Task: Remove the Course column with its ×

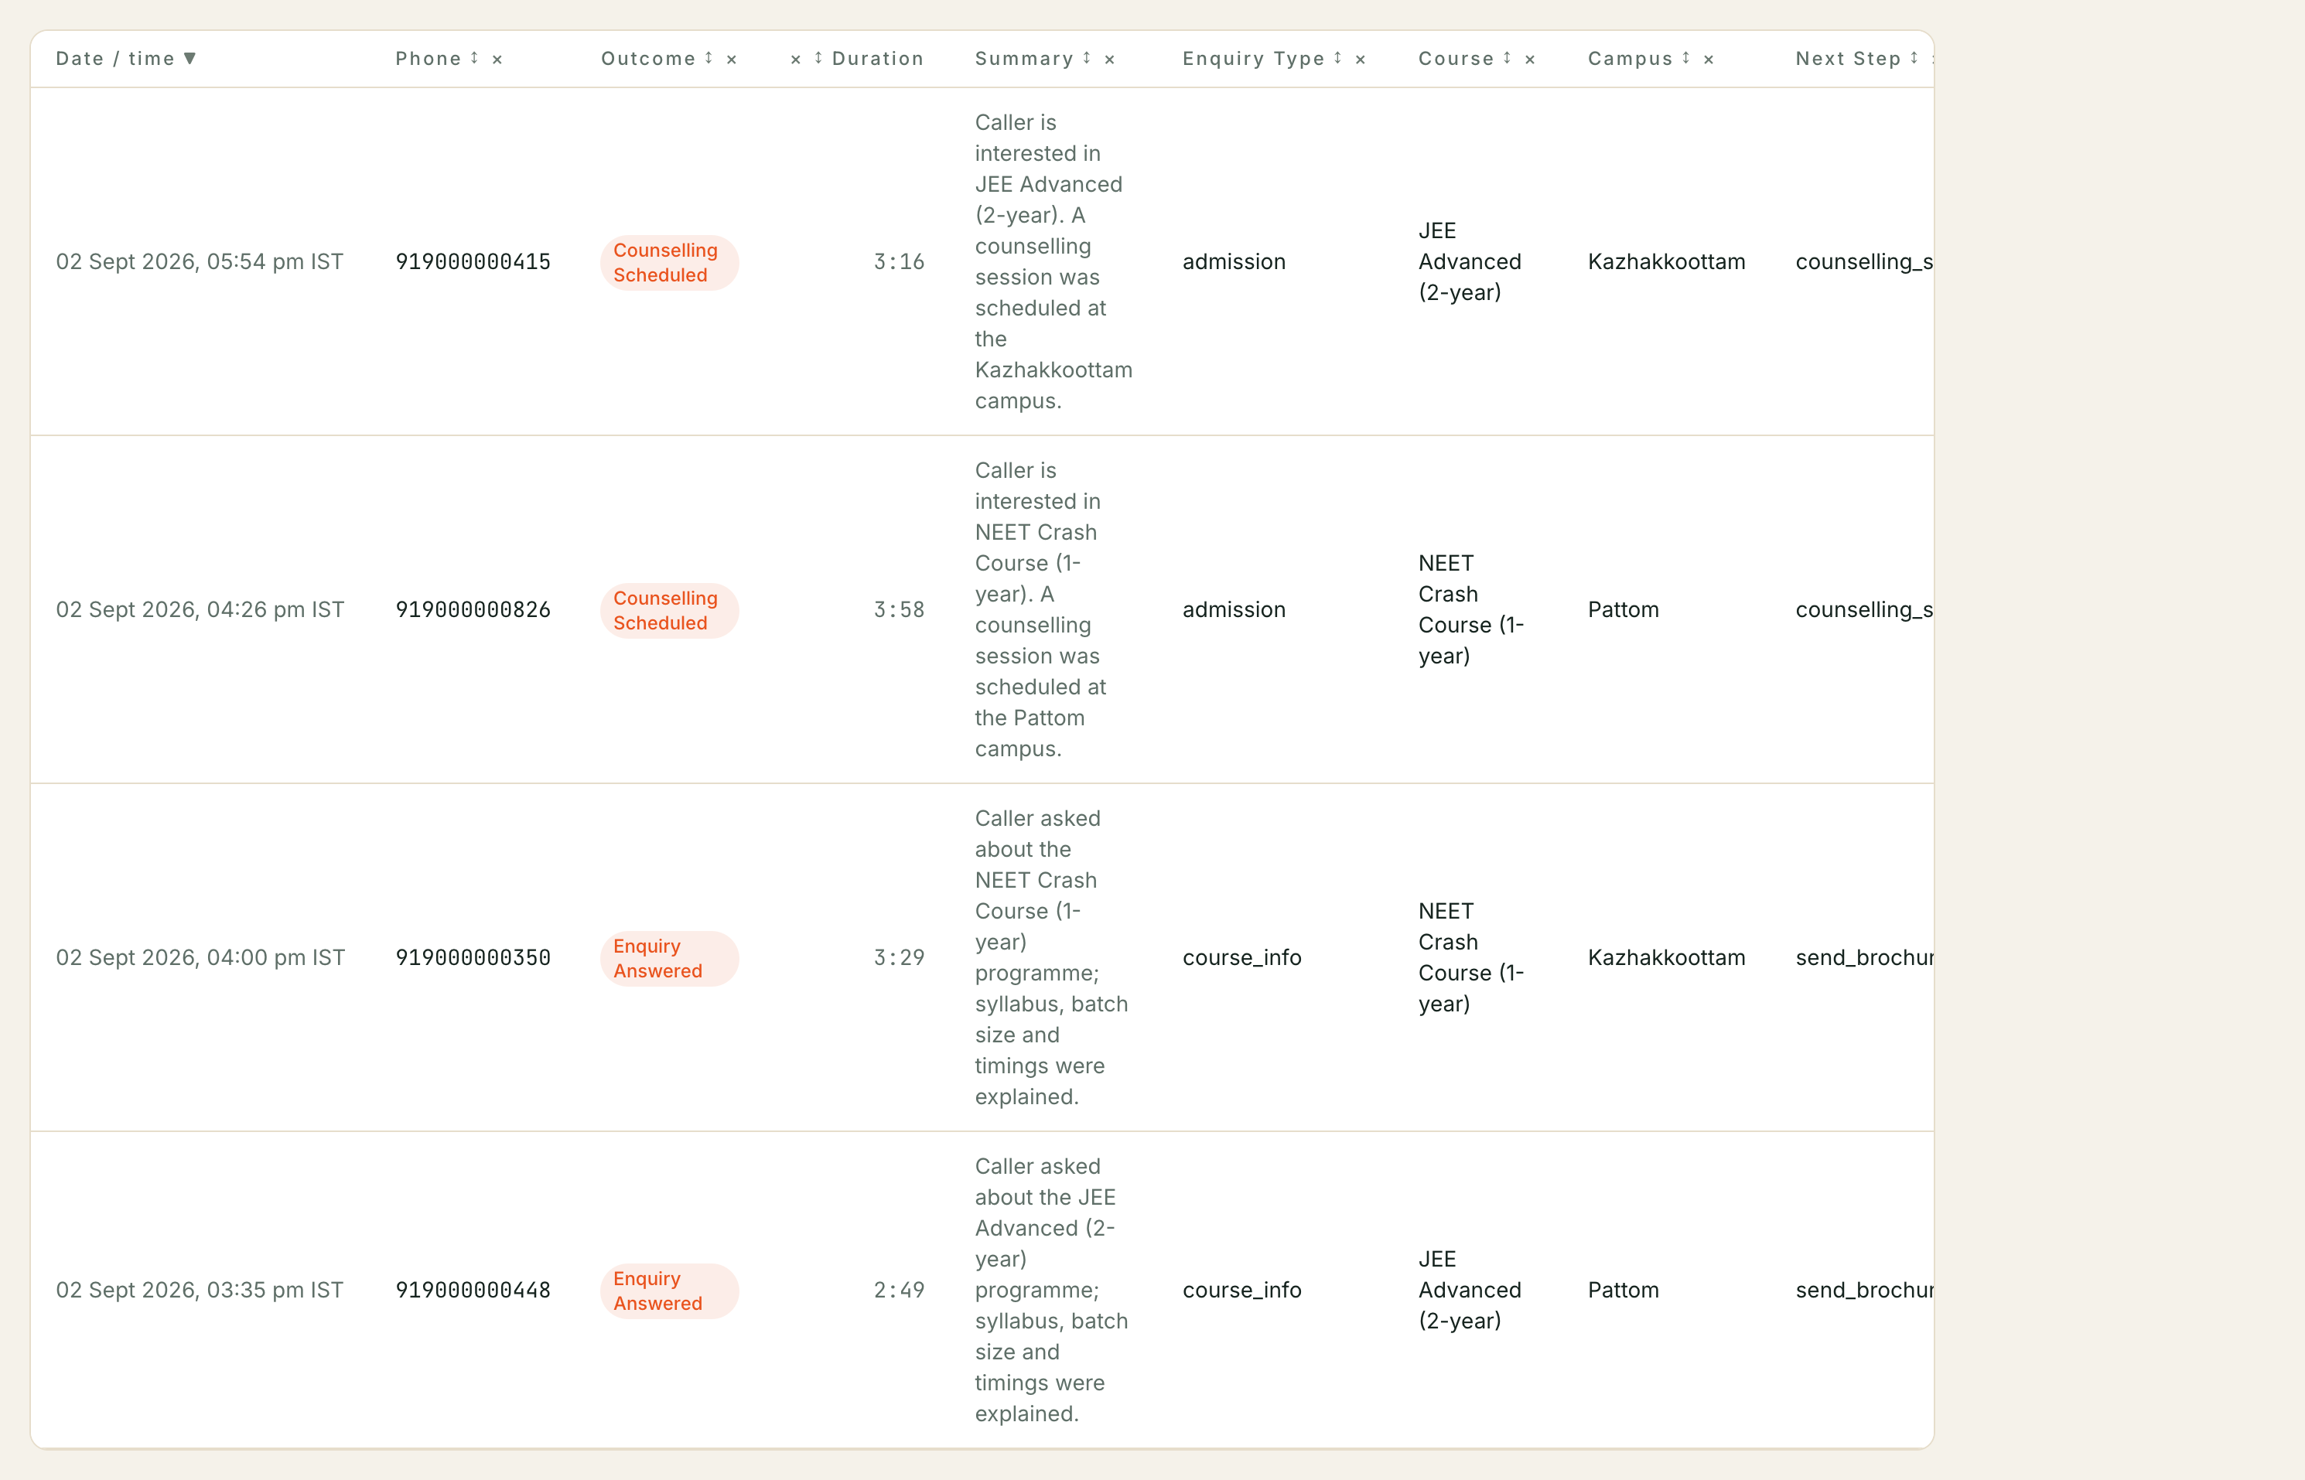Action: [x=1530, y=60]
